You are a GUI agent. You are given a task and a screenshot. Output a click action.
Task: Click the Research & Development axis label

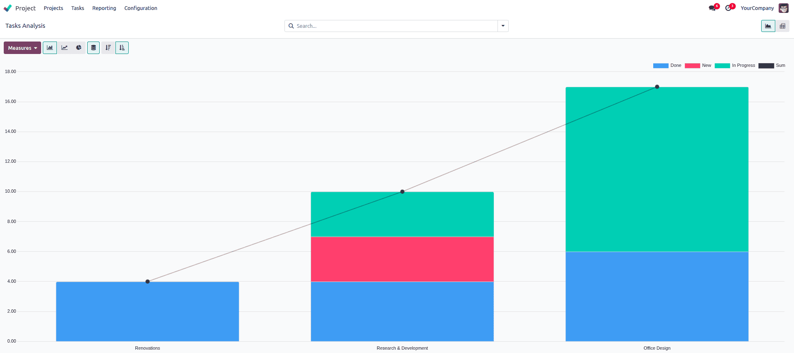402,348
